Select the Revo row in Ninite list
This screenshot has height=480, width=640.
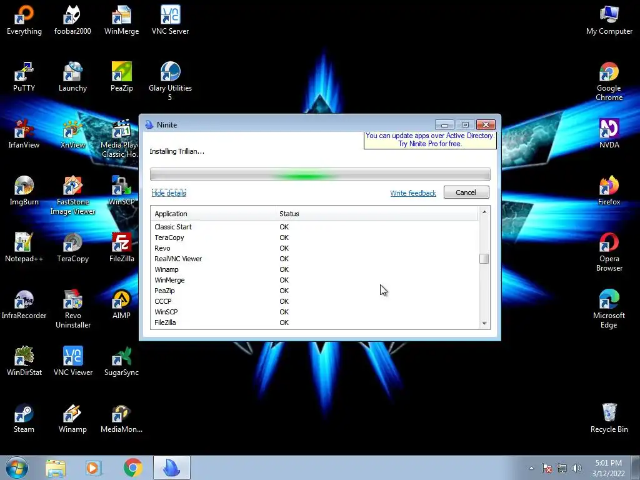click(314, 248)
